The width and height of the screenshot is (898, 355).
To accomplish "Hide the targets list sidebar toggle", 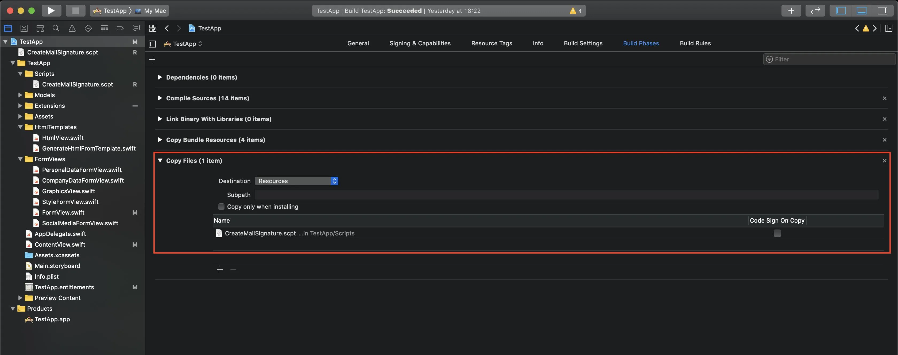I will (x=152, y=44).
